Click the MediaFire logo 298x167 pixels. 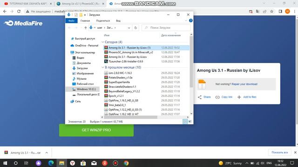pos(23,23)
